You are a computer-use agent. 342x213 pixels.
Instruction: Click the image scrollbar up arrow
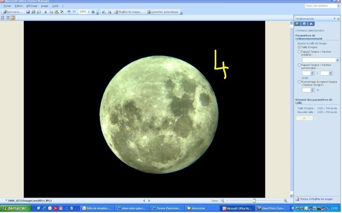292,23
